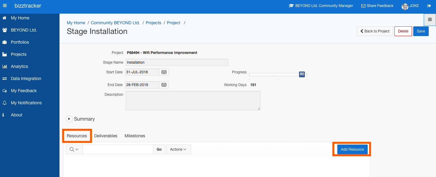The width and height of the screenshot is (436, 177).
Task: Open the search column selector dropdown
Action: pyautogui.click(x=74, y=149)
